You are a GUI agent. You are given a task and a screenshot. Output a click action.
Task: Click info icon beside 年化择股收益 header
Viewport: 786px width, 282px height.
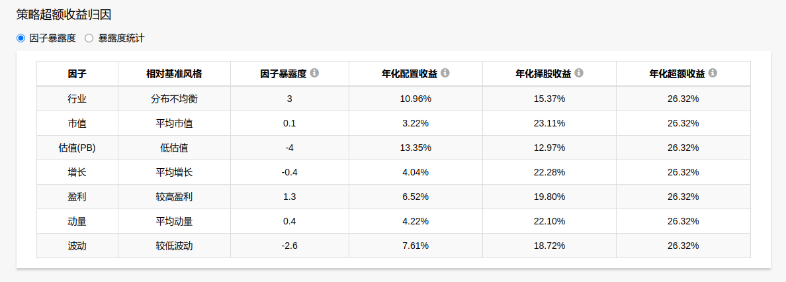click(x=579, y=73)
